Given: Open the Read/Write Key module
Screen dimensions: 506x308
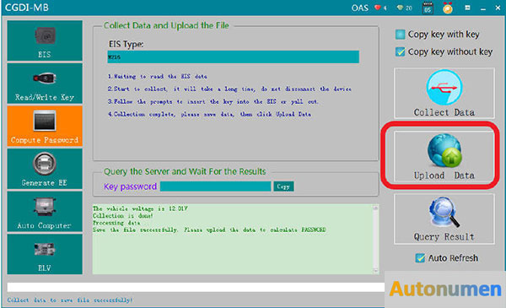Looking at the screenshot, I should [x=45, y=84].
